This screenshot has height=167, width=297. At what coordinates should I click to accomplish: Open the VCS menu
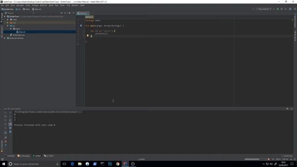tap(68, 5)
